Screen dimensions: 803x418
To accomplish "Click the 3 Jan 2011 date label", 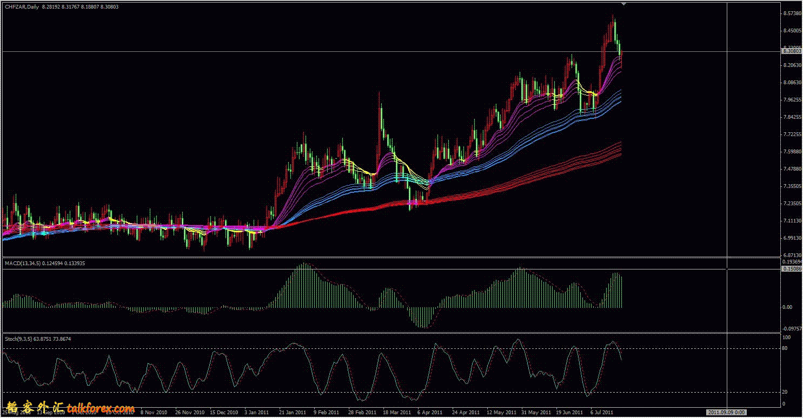I will pos(256,412).
